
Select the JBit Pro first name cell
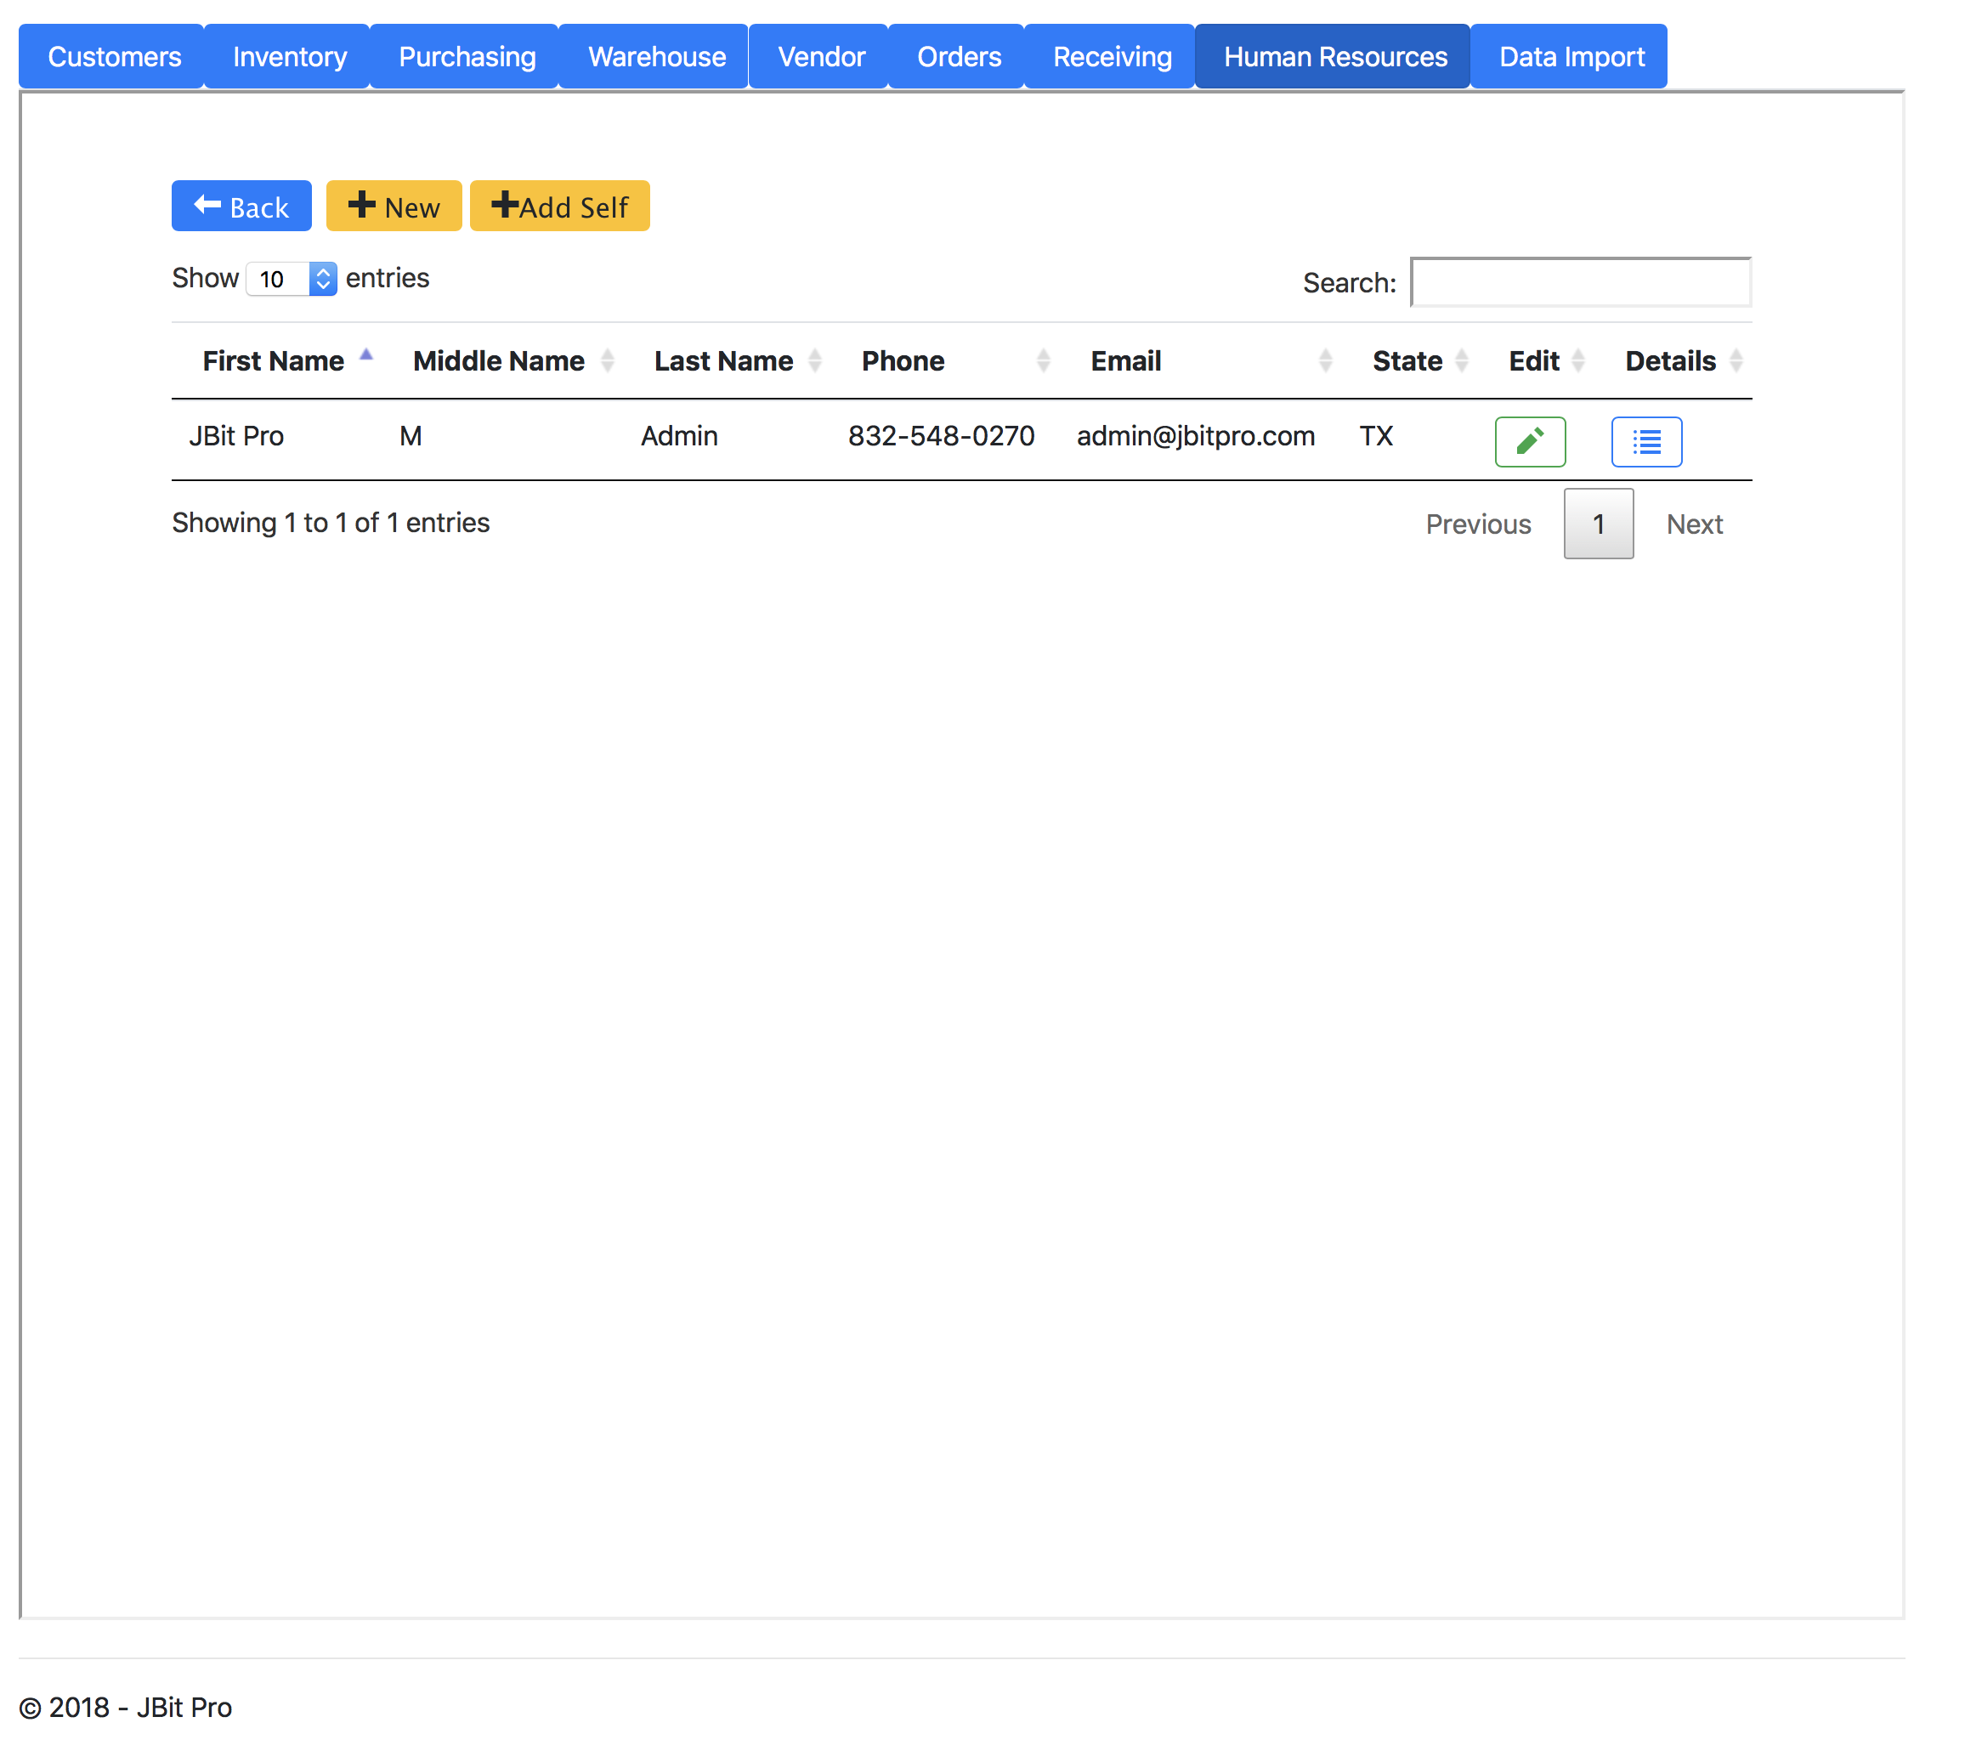coord(236,436)
